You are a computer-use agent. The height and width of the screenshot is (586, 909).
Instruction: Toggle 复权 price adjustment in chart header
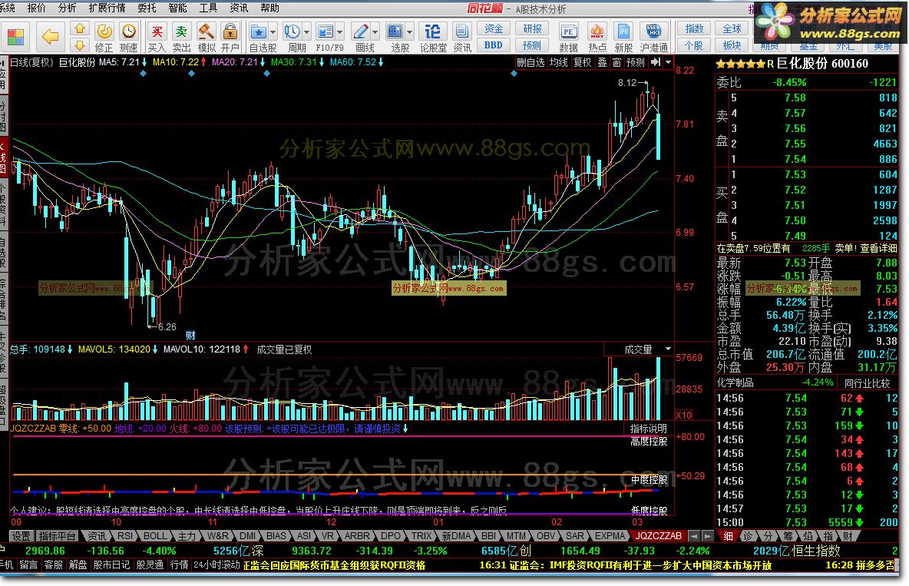coord(583,62)
